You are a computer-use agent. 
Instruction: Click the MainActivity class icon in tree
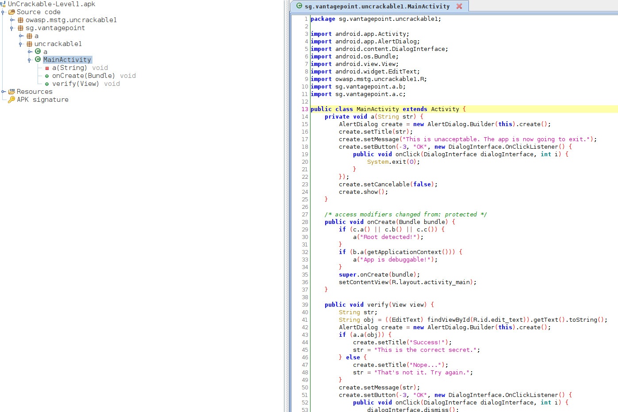(x=38, y=59)
